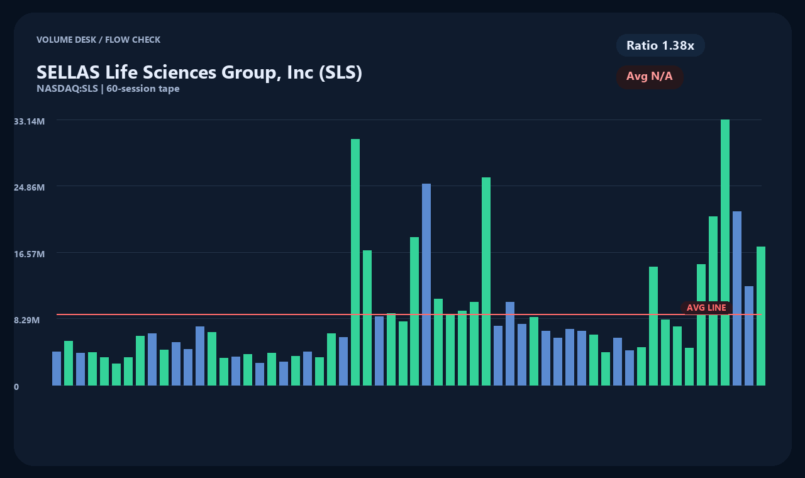Select the tallest green volume bar
This screenshot has width=805, height=478.
click(x=725, y=252)
